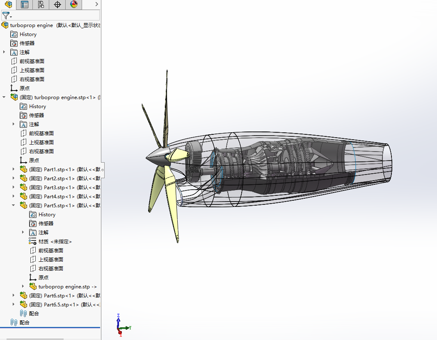Expand the Part2.stp<1> component
The height and width of the screenshot is (340, 437).
(x=14, y=178)
